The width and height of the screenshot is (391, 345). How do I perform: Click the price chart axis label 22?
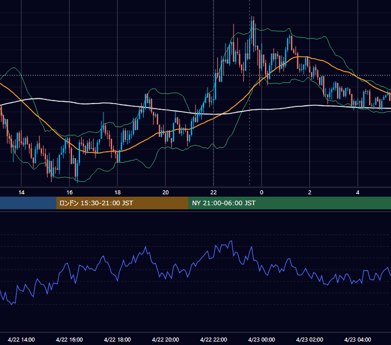click(213, 193)
